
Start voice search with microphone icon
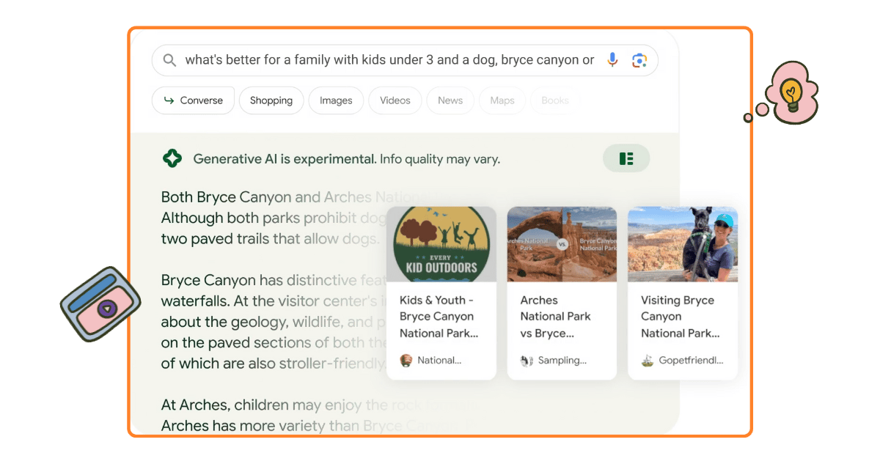tap(613, 60)
